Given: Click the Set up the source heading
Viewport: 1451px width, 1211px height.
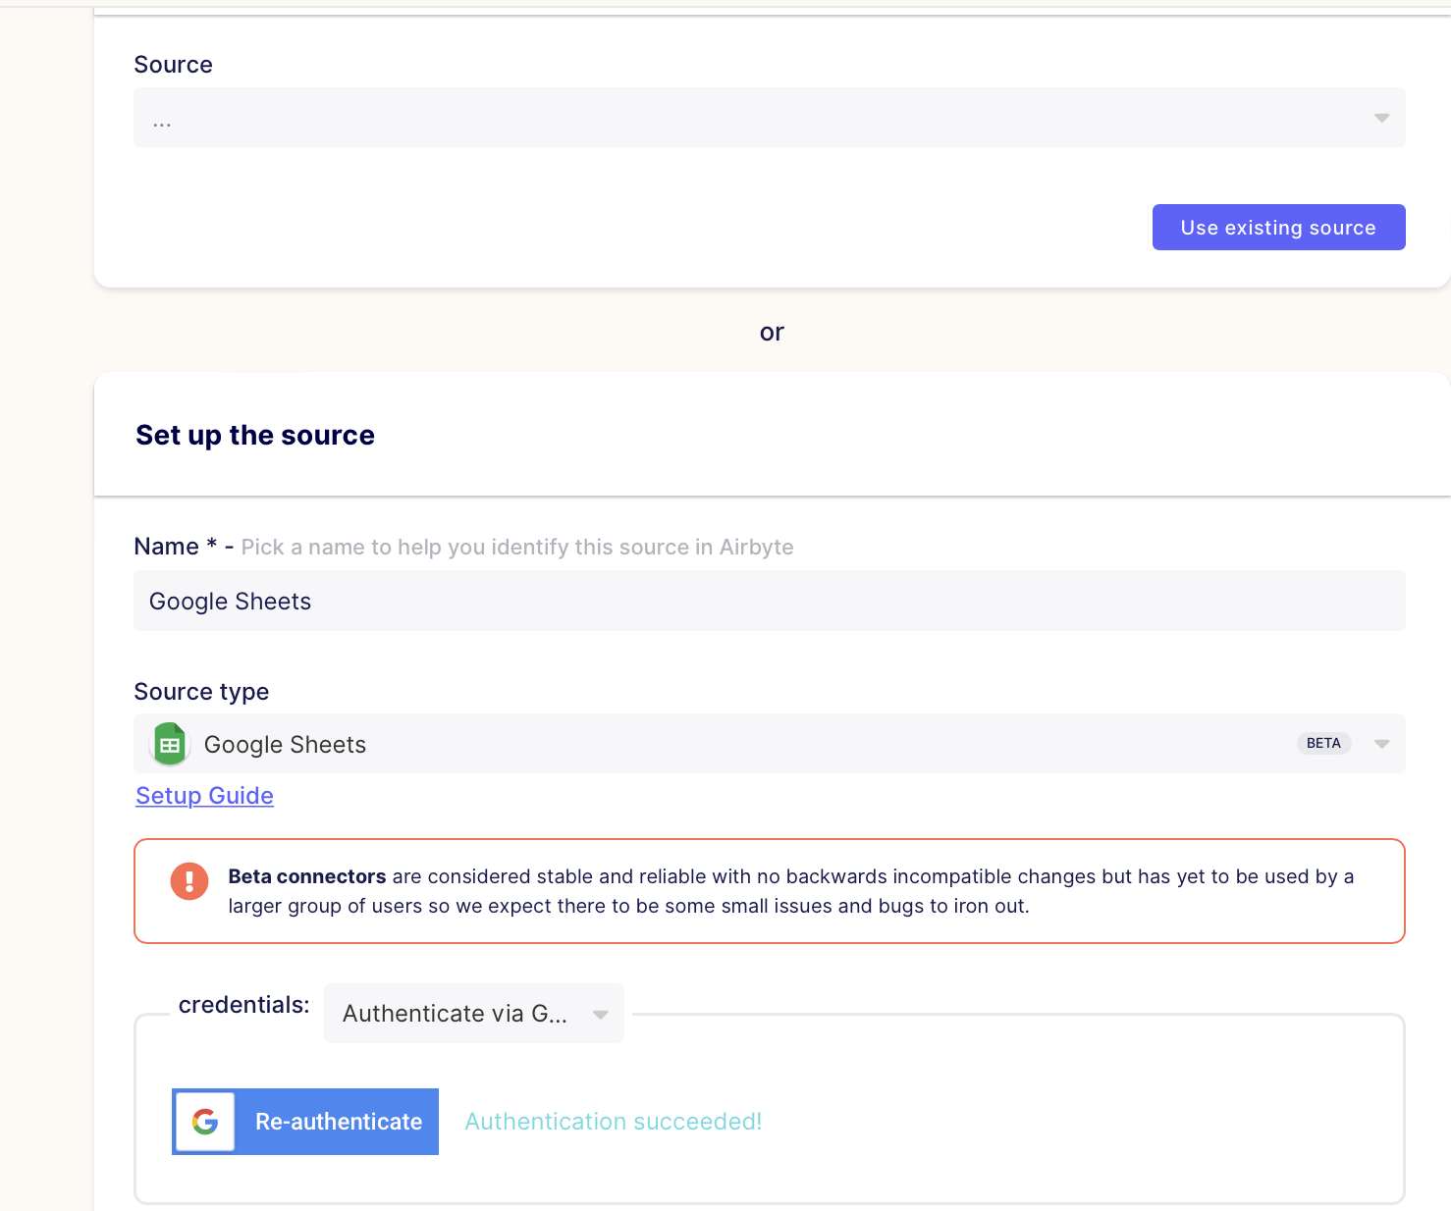Looking at the screenshot, I should click(255, 435).
